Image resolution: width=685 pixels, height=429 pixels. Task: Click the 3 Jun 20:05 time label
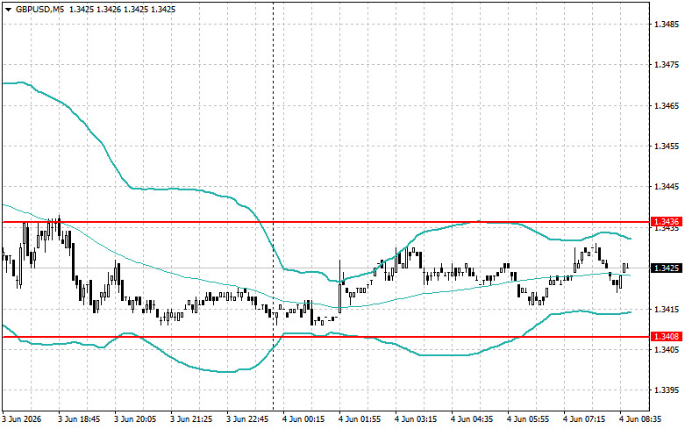[135, 419]
